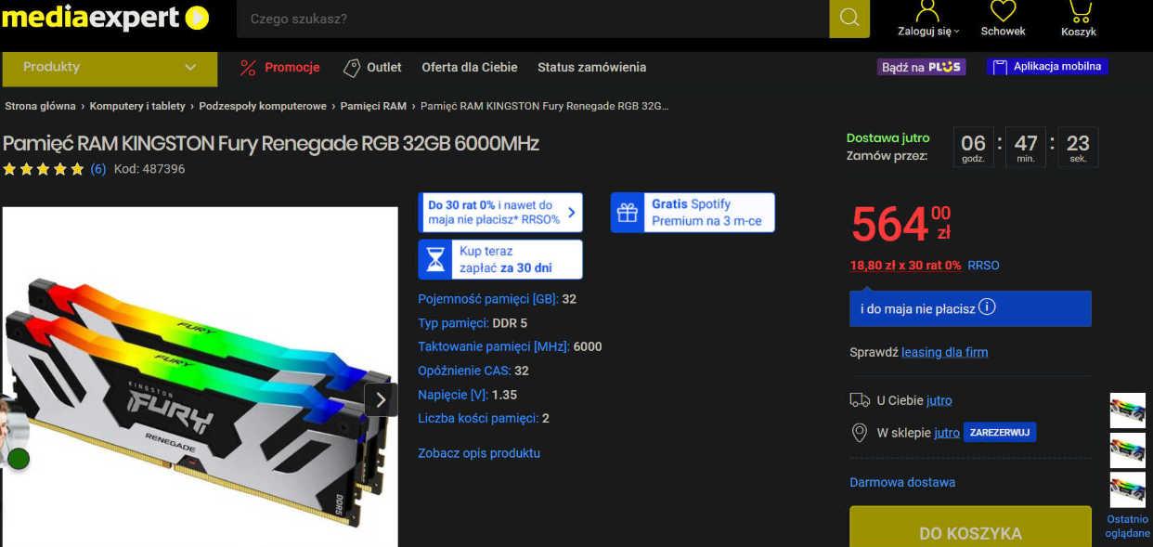Click the 'Ostatnio oglądane' label
Screen dimensions: 1153x547
coord(1128,526)
